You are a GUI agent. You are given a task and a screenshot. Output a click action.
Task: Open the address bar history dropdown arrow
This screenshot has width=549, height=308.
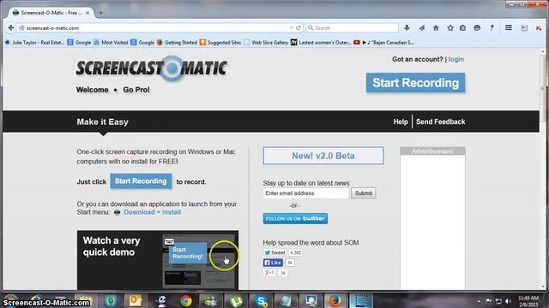(292, 28)
